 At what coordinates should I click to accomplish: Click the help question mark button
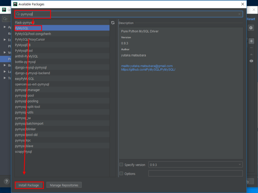(6, 181)
